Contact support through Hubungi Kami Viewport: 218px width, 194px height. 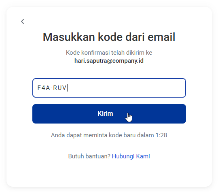pyautogui.click(x=131, y=156)
